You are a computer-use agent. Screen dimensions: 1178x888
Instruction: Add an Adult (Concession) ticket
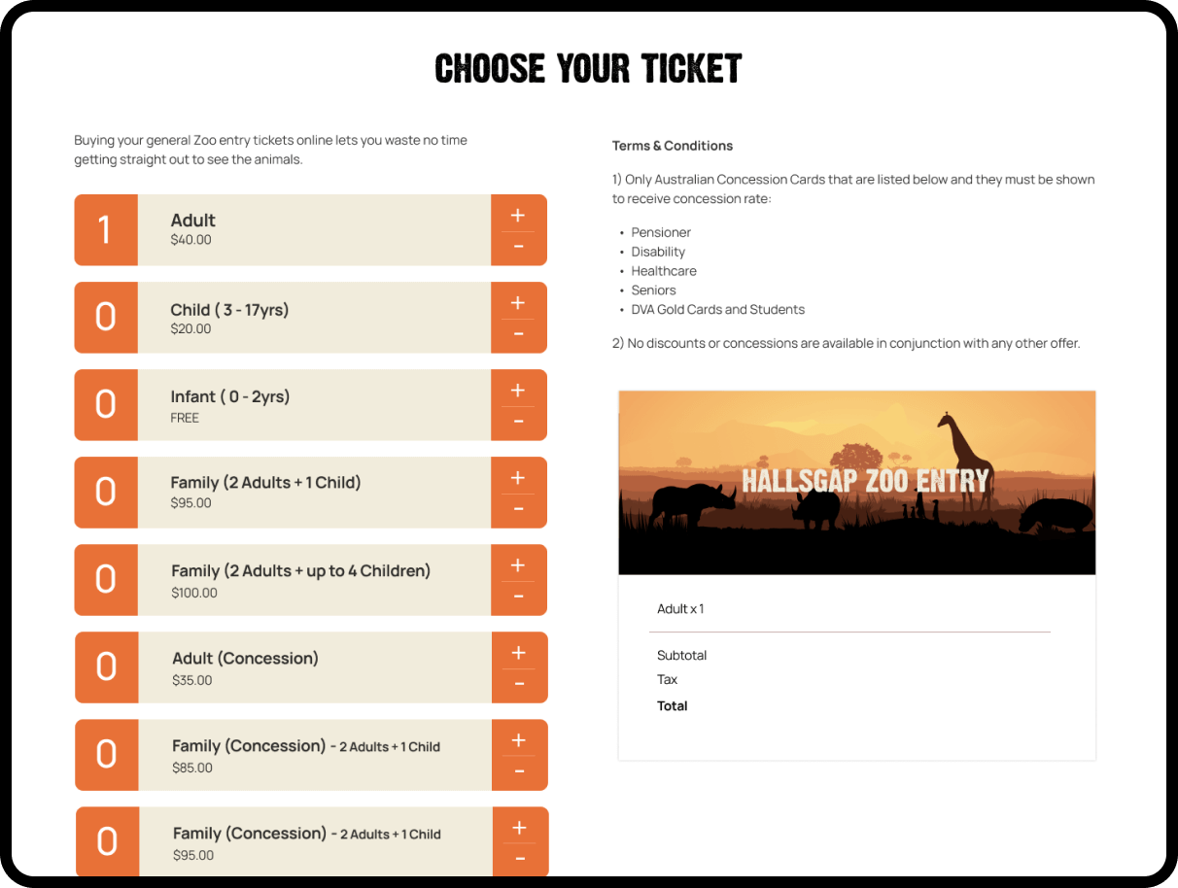518,653
